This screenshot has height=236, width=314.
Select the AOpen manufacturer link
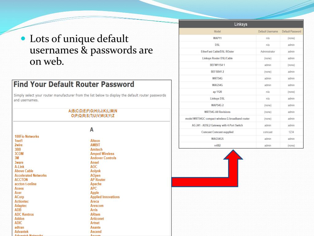click(x=95, y=175)
